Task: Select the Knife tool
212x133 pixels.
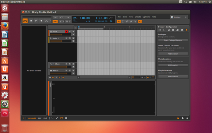Action: tap(135, 21)
